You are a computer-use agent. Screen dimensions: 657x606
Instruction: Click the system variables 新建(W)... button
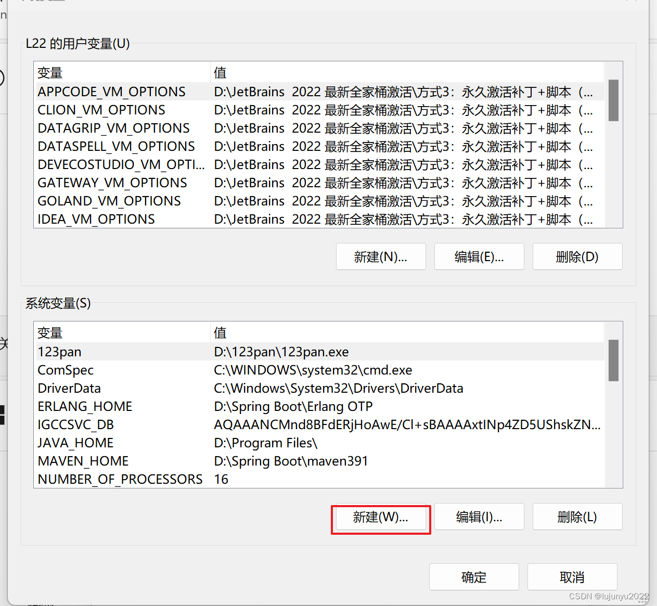381,517
